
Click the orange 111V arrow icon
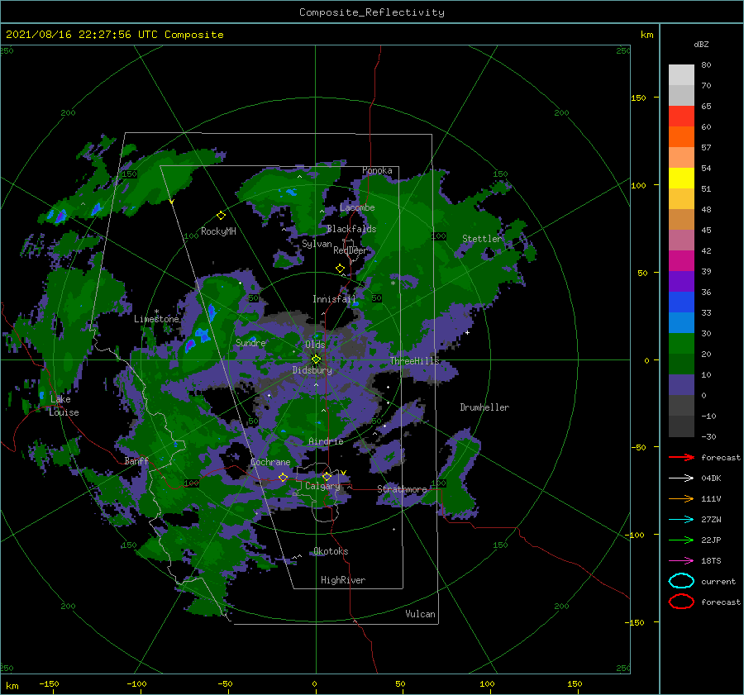(681, 498)
